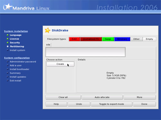Click the License step in sidebar
Image resolution: width=161 pixels, height=120 pixels.
pyautogui.click(x=14, y=39)
